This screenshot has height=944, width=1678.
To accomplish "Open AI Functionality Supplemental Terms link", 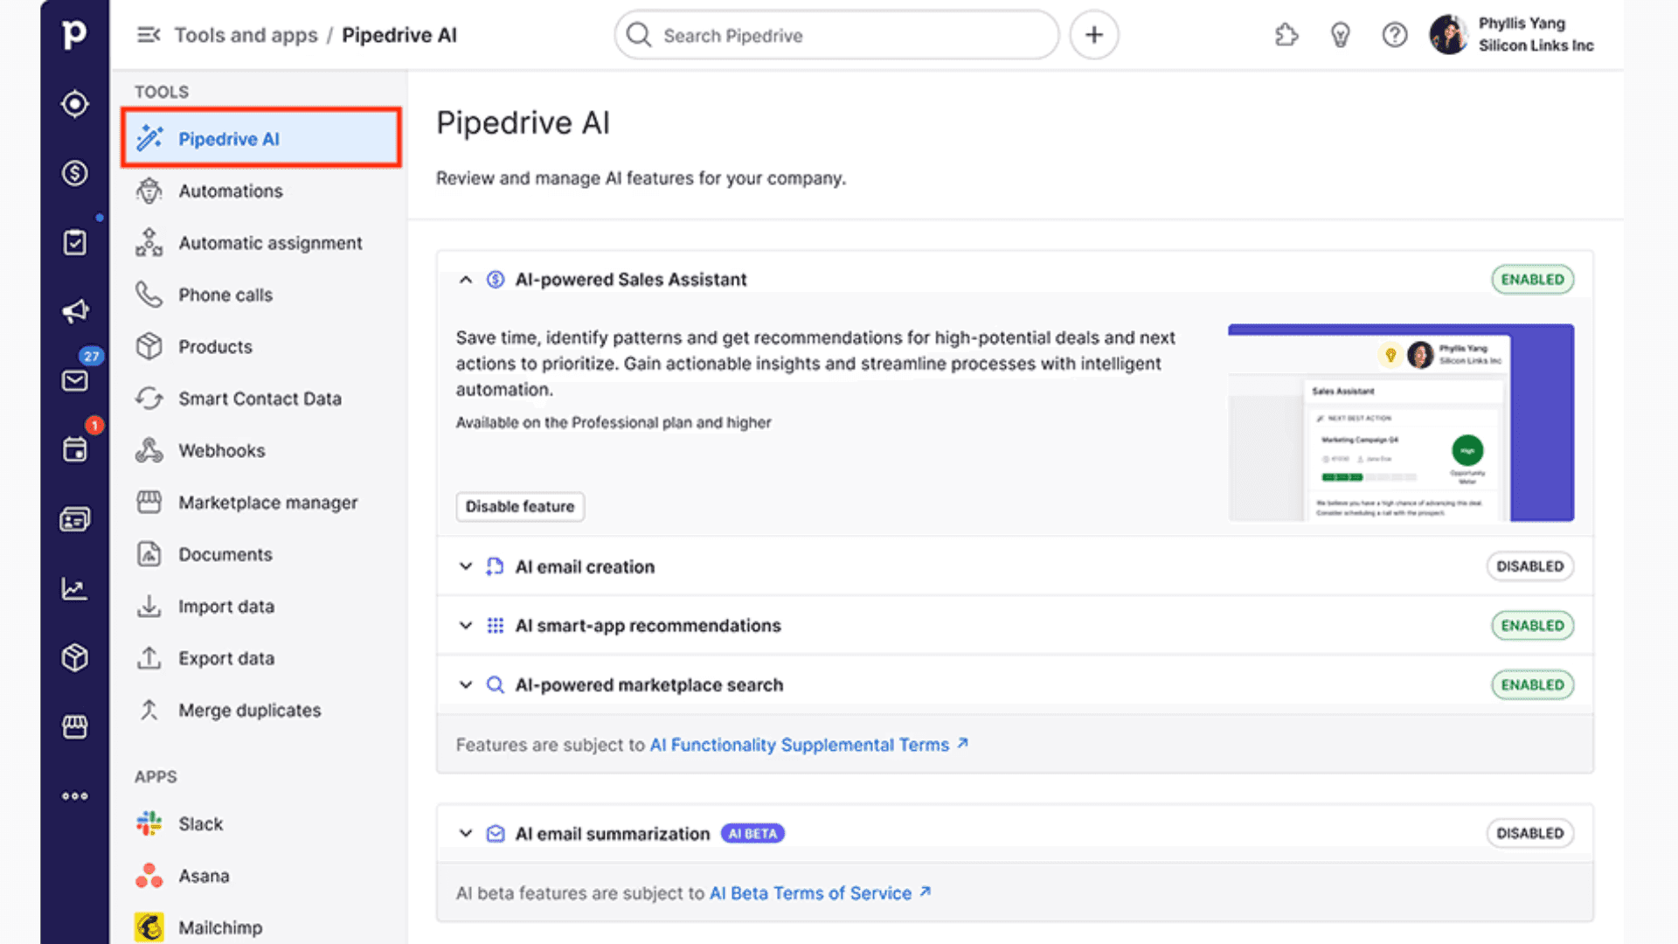I will 808,745.
